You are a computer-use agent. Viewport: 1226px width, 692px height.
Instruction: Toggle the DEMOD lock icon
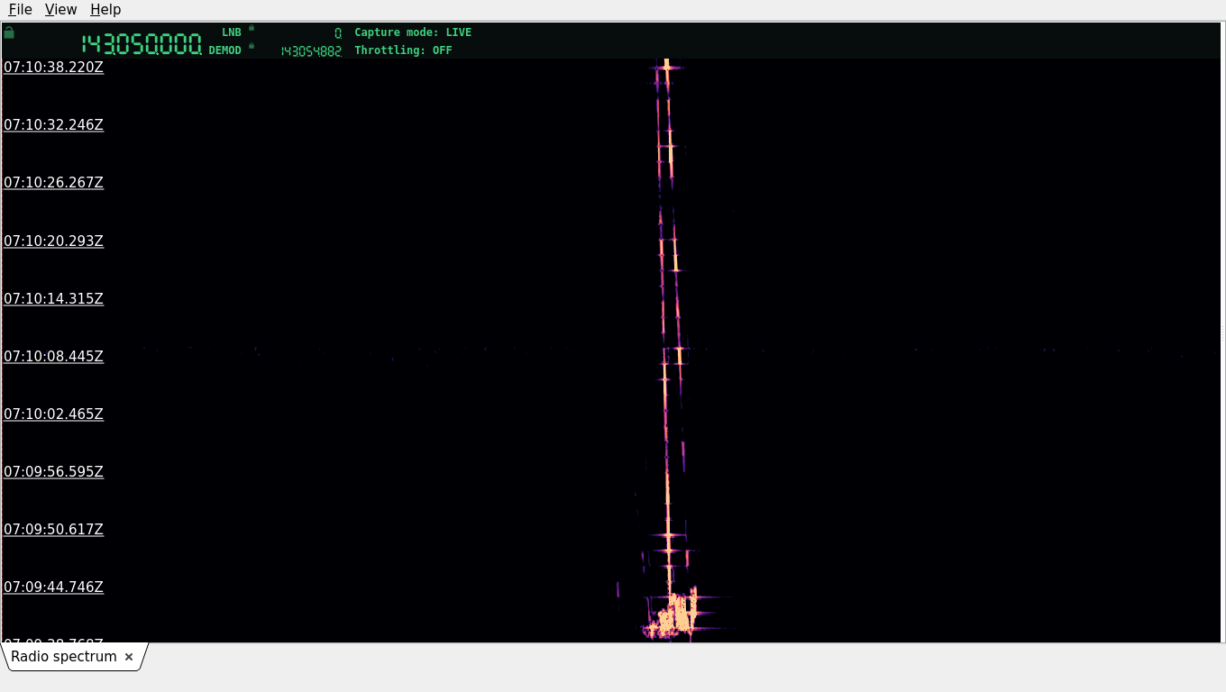click(x=252, y=45)
